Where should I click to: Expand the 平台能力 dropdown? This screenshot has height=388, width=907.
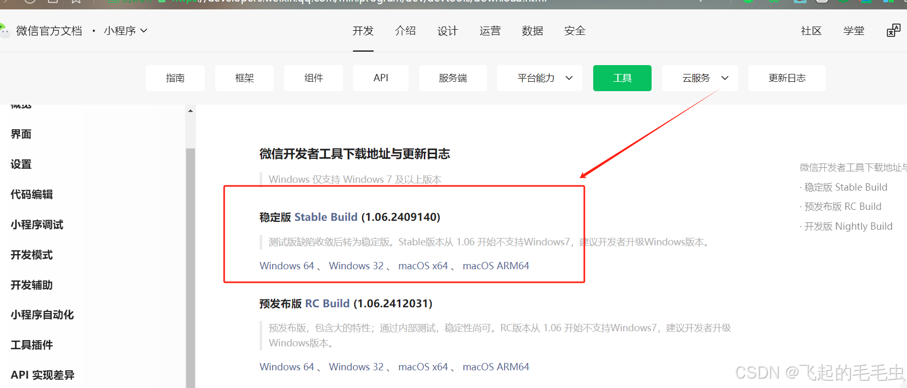(x=540, y=78)
